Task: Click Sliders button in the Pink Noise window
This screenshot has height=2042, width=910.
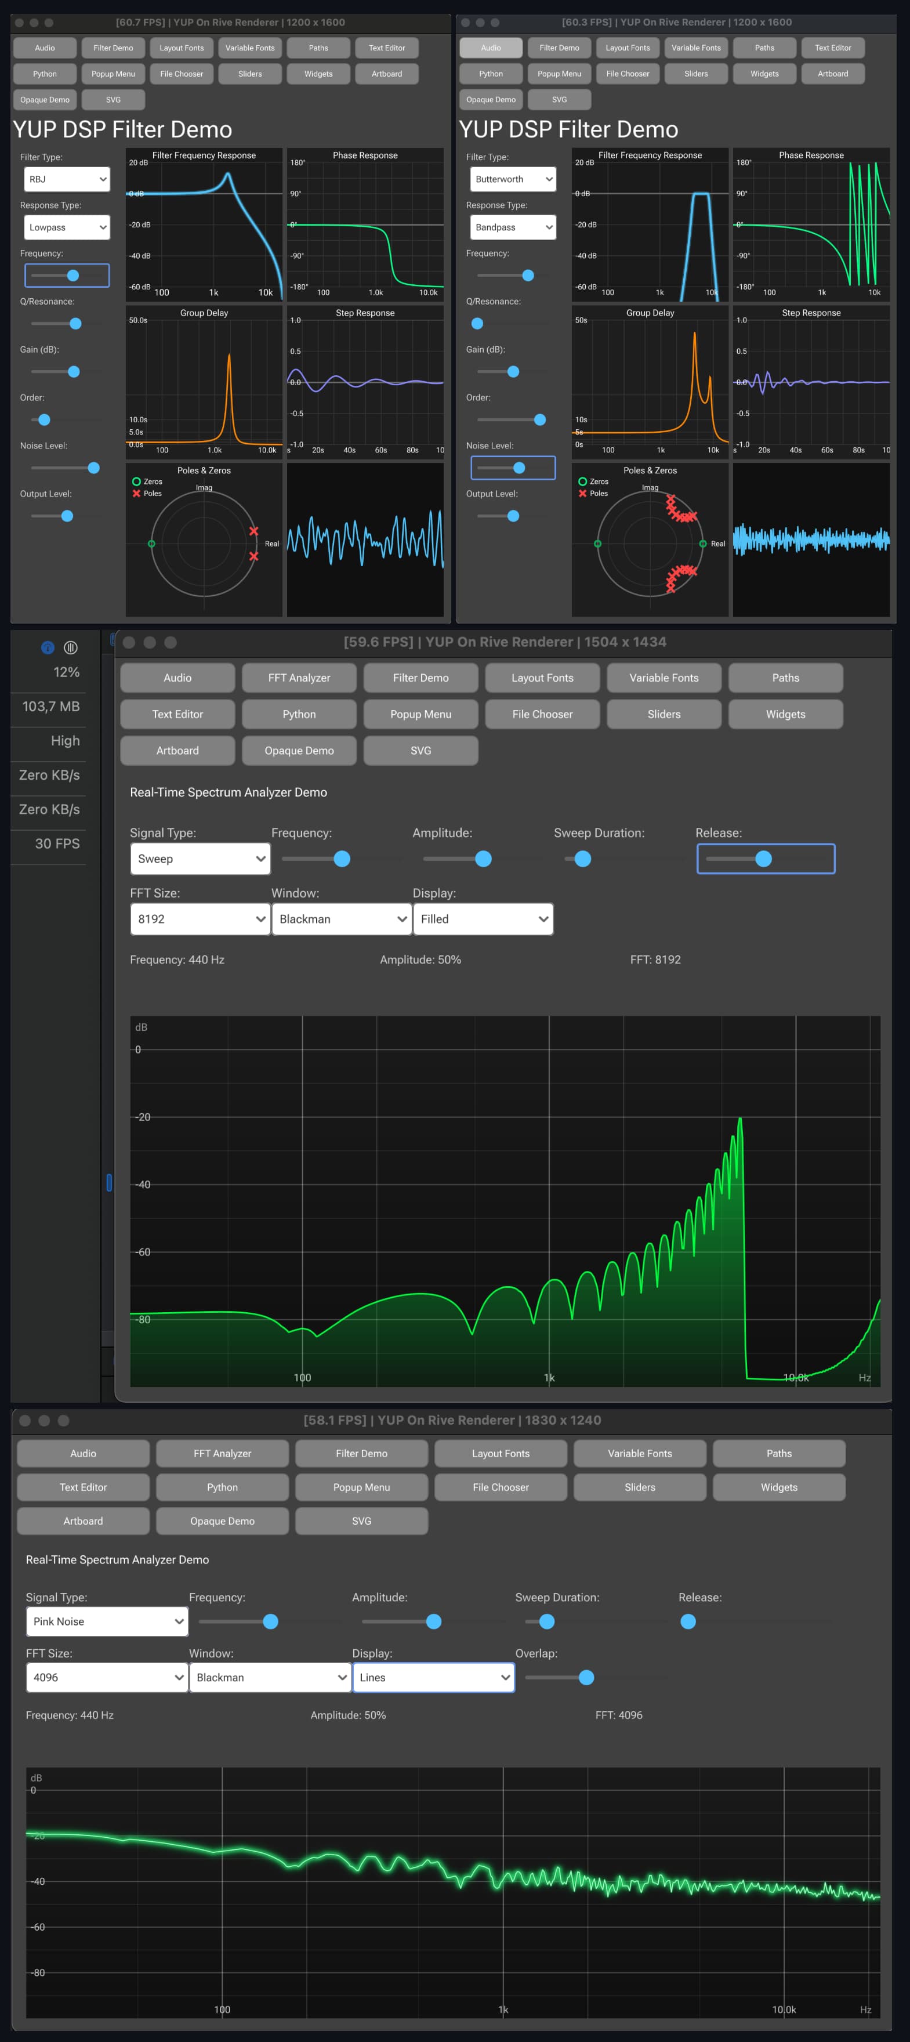Action: pyautogui.click(x=640, y=1487)
